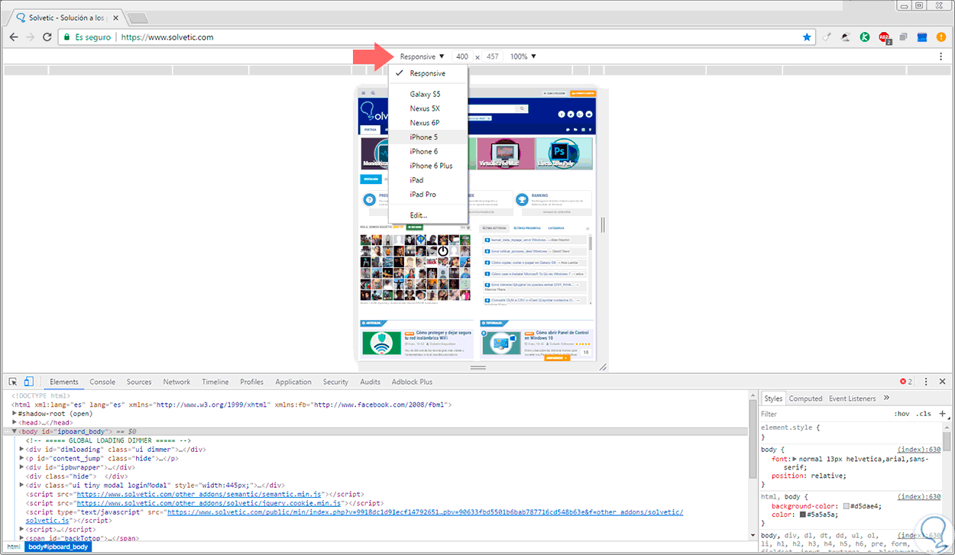Choose Galaxy S5 from device list
Viewport: 955px width, 555px height.
coord(428,94)
